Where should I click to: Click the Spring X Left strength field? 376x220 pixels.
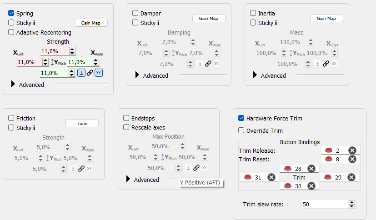point(29,62)
